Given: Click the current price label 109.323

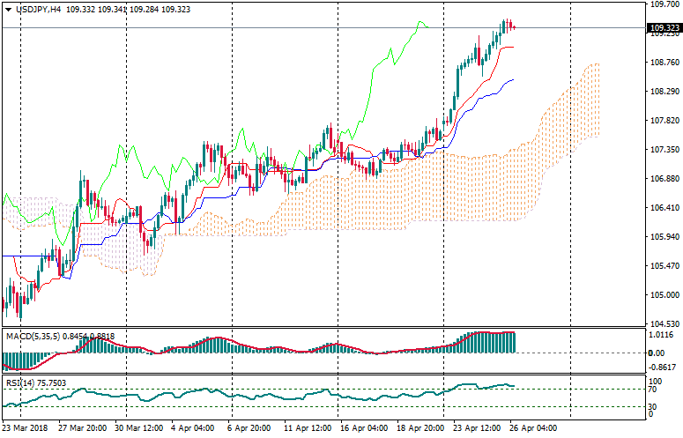Looking at the screenshot, I should [664, 28].
